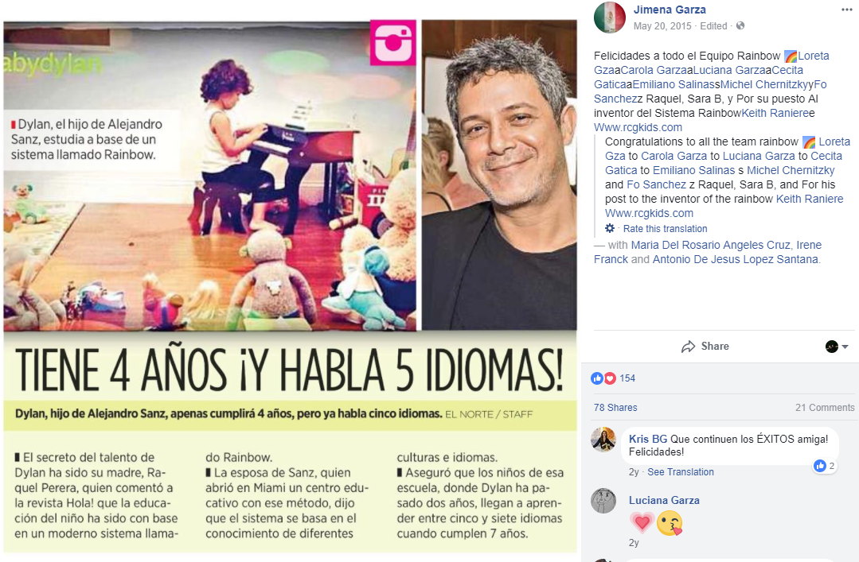Image resolution: width=859 pixels, height=562 pixels.
Task: Click See Translation under Kris BG comment
Action: coord(681,471)
